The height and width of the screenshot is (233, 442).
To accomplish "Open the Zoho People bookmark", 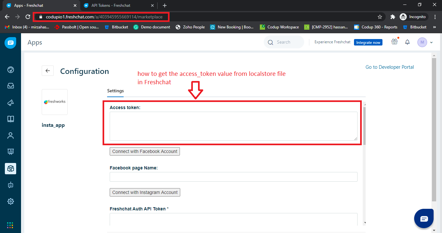I will click(190, 27).
